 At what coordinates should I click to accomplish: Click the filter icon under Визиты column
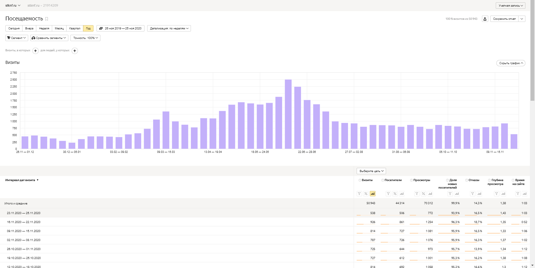click(359, 194)
